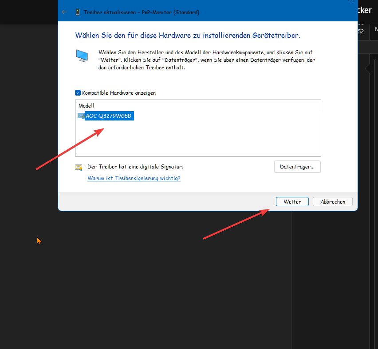Open Warum ist Treibersignierung wichtig link

click(134, 178)
